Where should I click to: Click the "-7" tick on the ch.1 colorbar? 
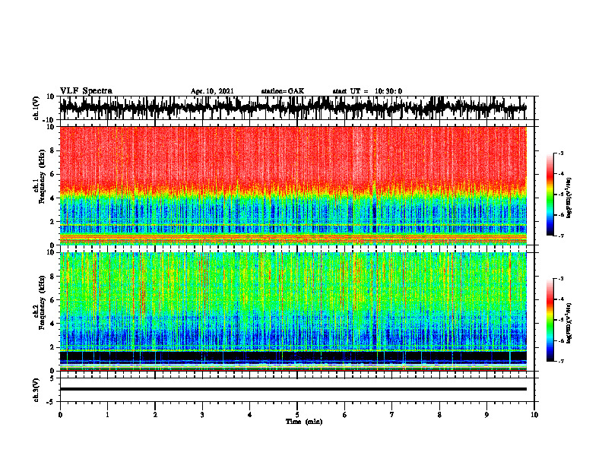561,236
